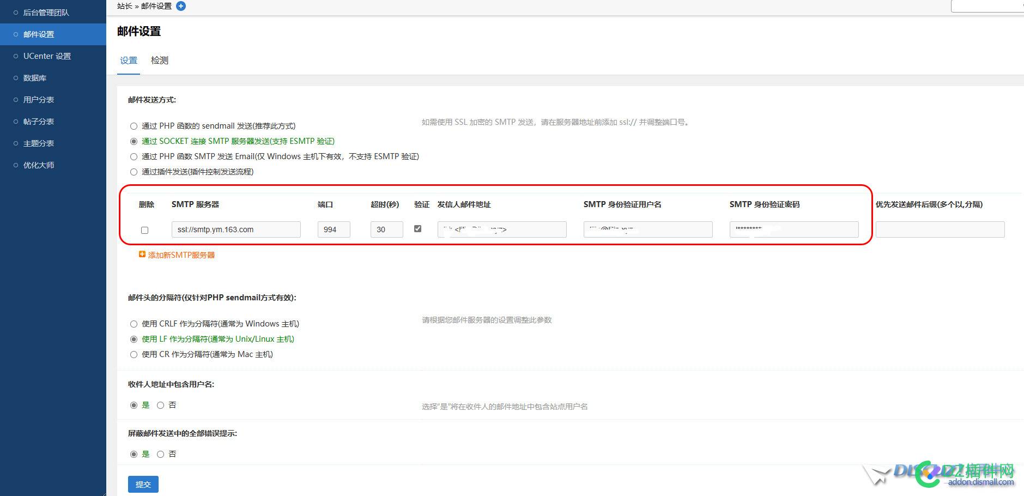The width and height of the screenshot is (1024, 496).
Task: Select SOCKET SMTP server sending method
Action: click(134, 141)
